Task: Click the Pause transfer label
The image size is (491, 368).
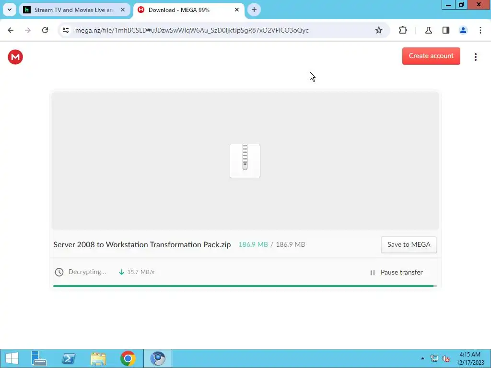Action: point(402,272)
